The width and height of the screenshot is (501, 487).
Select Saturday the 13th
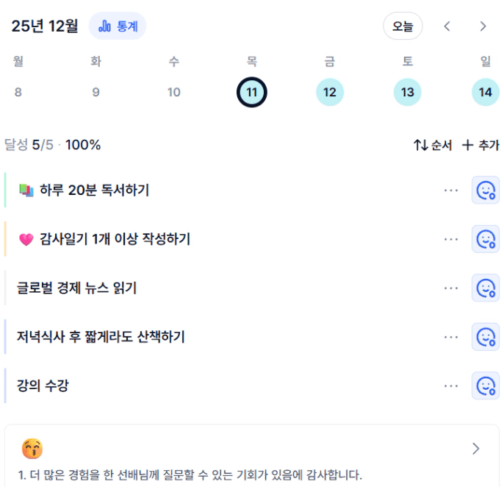coord(408,93)
